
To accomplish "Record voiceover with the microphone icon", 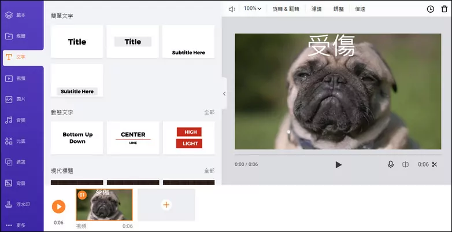I will click(391, 164).
